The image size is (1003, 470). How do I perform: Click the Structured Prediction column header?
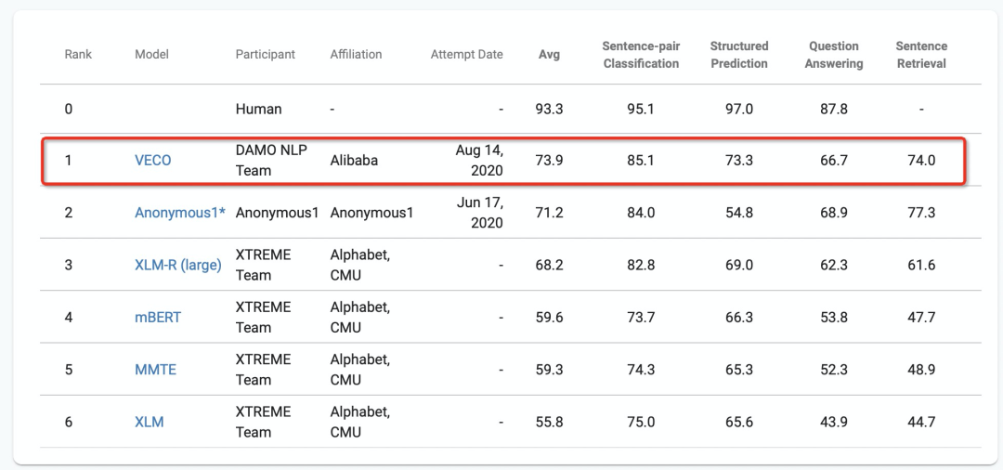(739, 55)
